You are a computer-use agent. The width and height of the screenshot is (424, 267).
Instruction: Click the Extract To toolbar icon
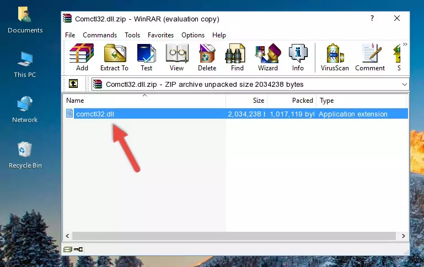click(x=114, y=57)
